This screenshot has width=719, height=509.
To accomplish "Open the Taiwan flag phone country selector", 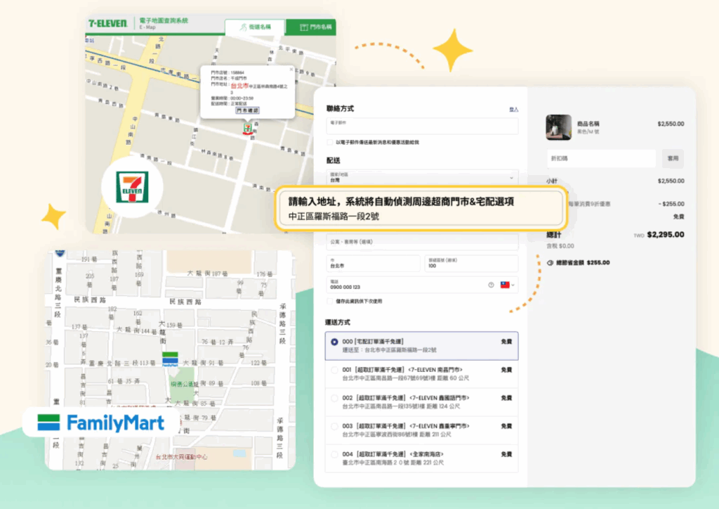I will (507, 285).
